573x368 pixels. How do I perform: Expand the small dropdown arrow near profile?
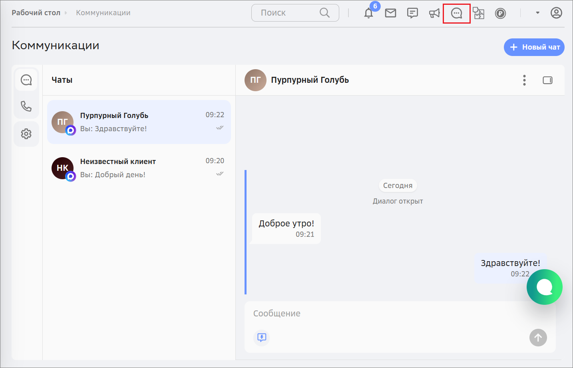[537, 13]
